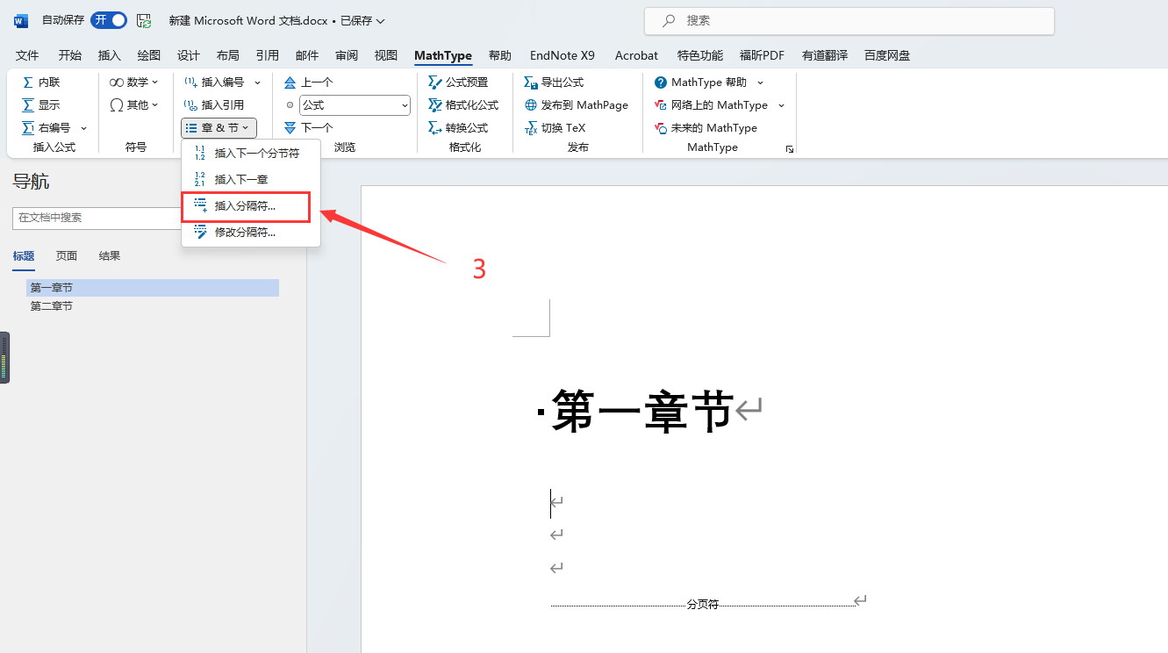1168x653 pixels.
Task: Select 标题 navigation pane tab
Action: coord(24,256)
